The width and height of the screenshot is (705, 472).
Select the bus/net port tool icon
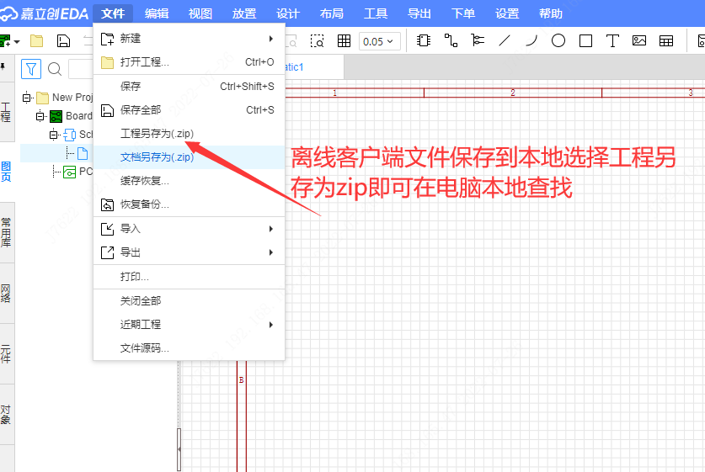pos(478,41)
